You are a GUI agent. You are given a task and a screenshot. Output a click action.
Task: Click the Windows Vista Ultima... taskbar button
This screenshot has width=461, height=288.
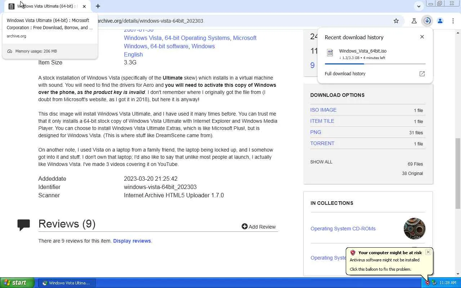67,283
